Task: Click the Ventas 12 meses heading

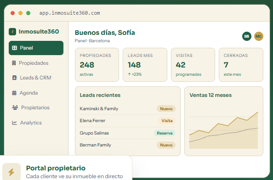Action: (210, 95)
